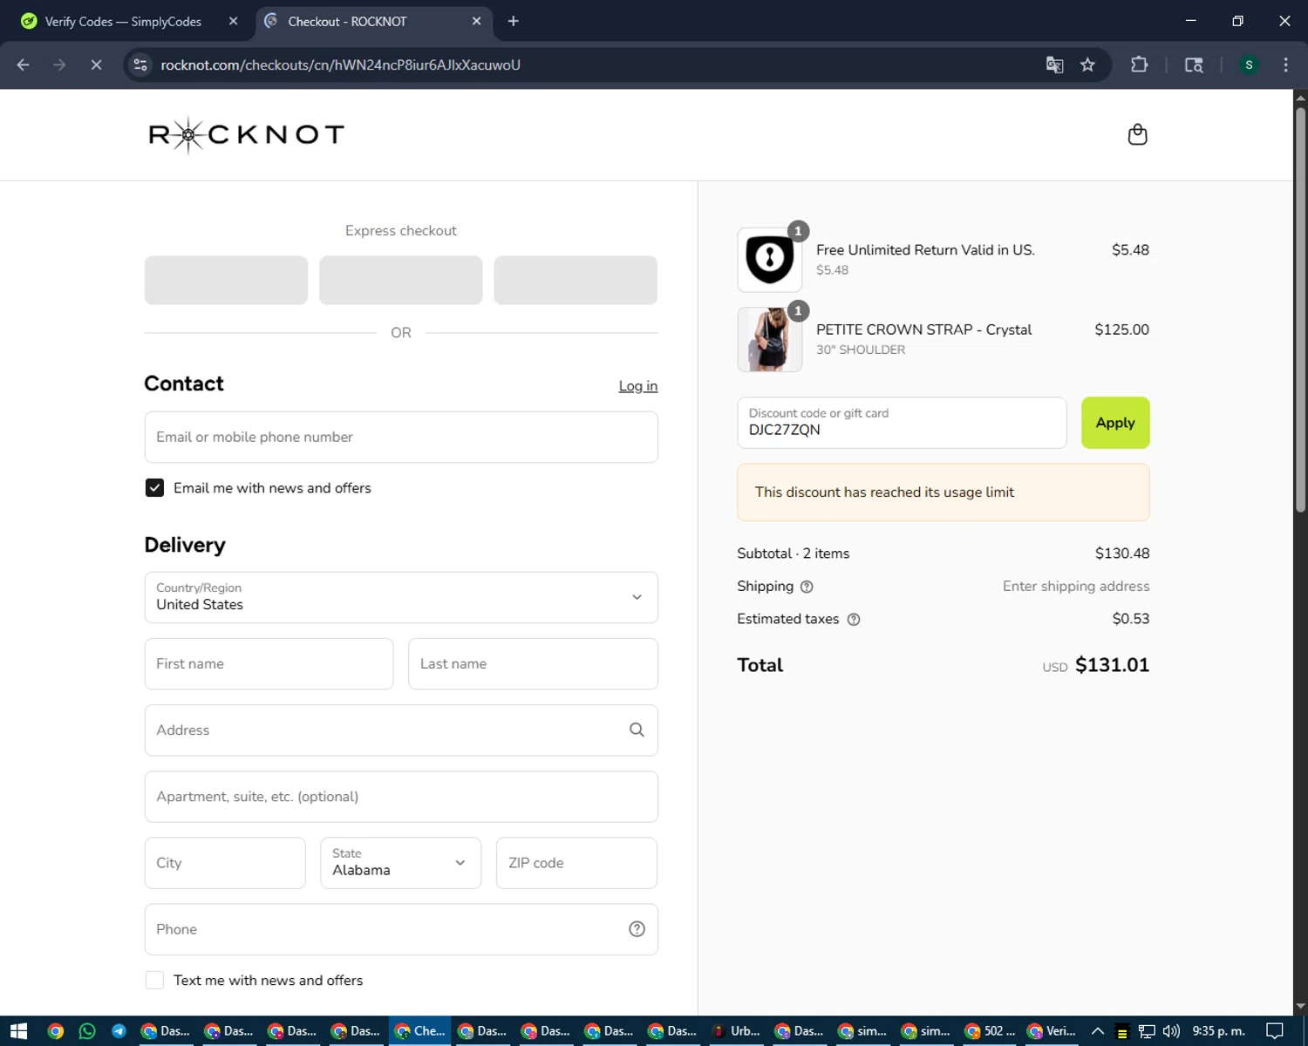Click the Subtotal · 2 items label
The width and height of the screenshot is (1308, 1046).
point(793,554)
